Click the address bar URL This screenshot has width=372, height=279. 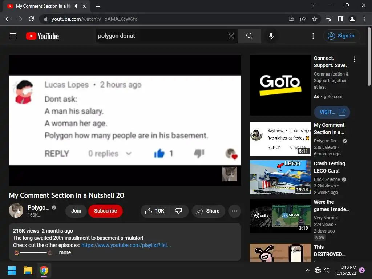94,19
